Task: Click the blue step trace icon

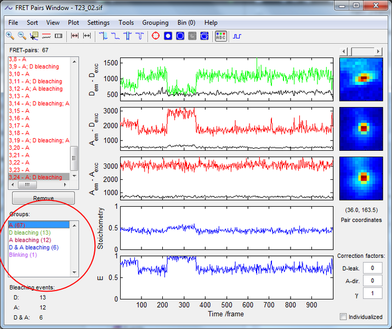Action: pos(237,36)
